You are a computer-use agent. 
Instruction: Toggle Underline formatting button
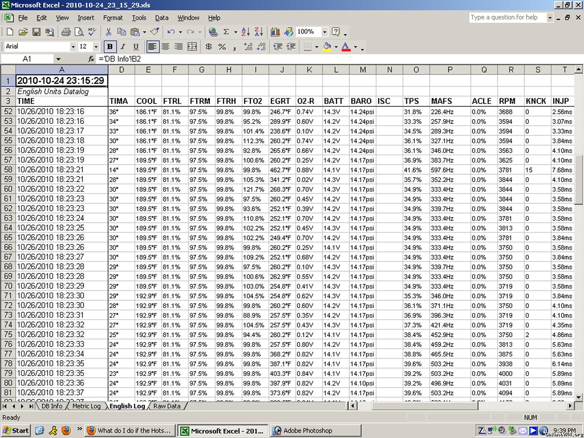[x=136, y=47]
